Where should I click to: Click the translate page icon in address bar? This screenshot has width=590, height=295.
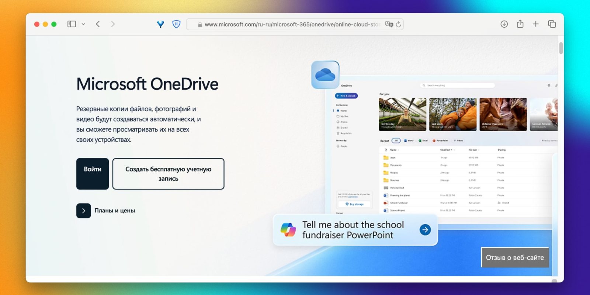pos(389,24)
